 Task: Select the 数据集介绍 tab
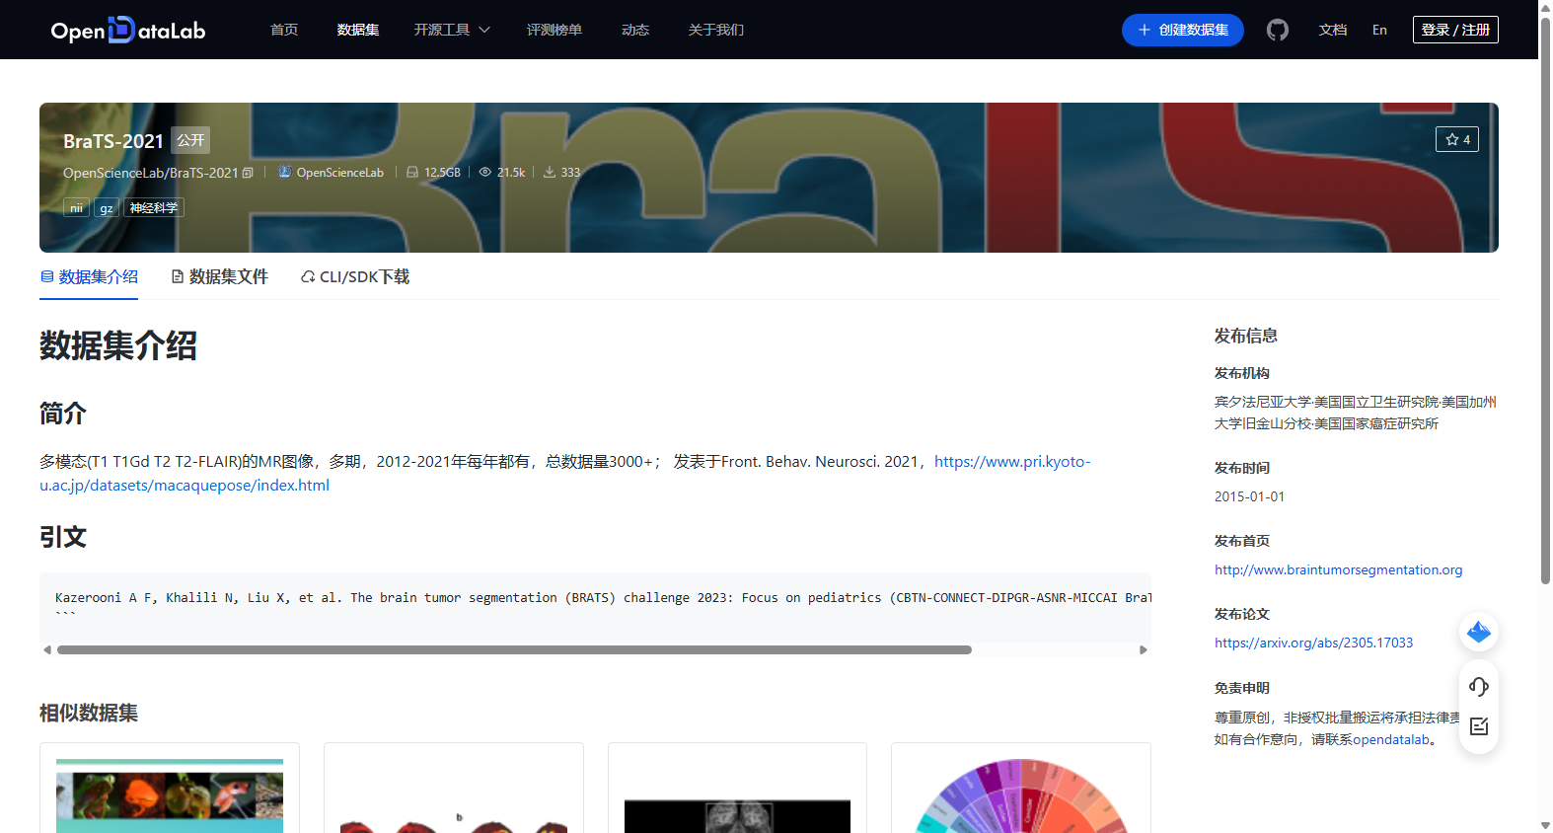point(89,277)
